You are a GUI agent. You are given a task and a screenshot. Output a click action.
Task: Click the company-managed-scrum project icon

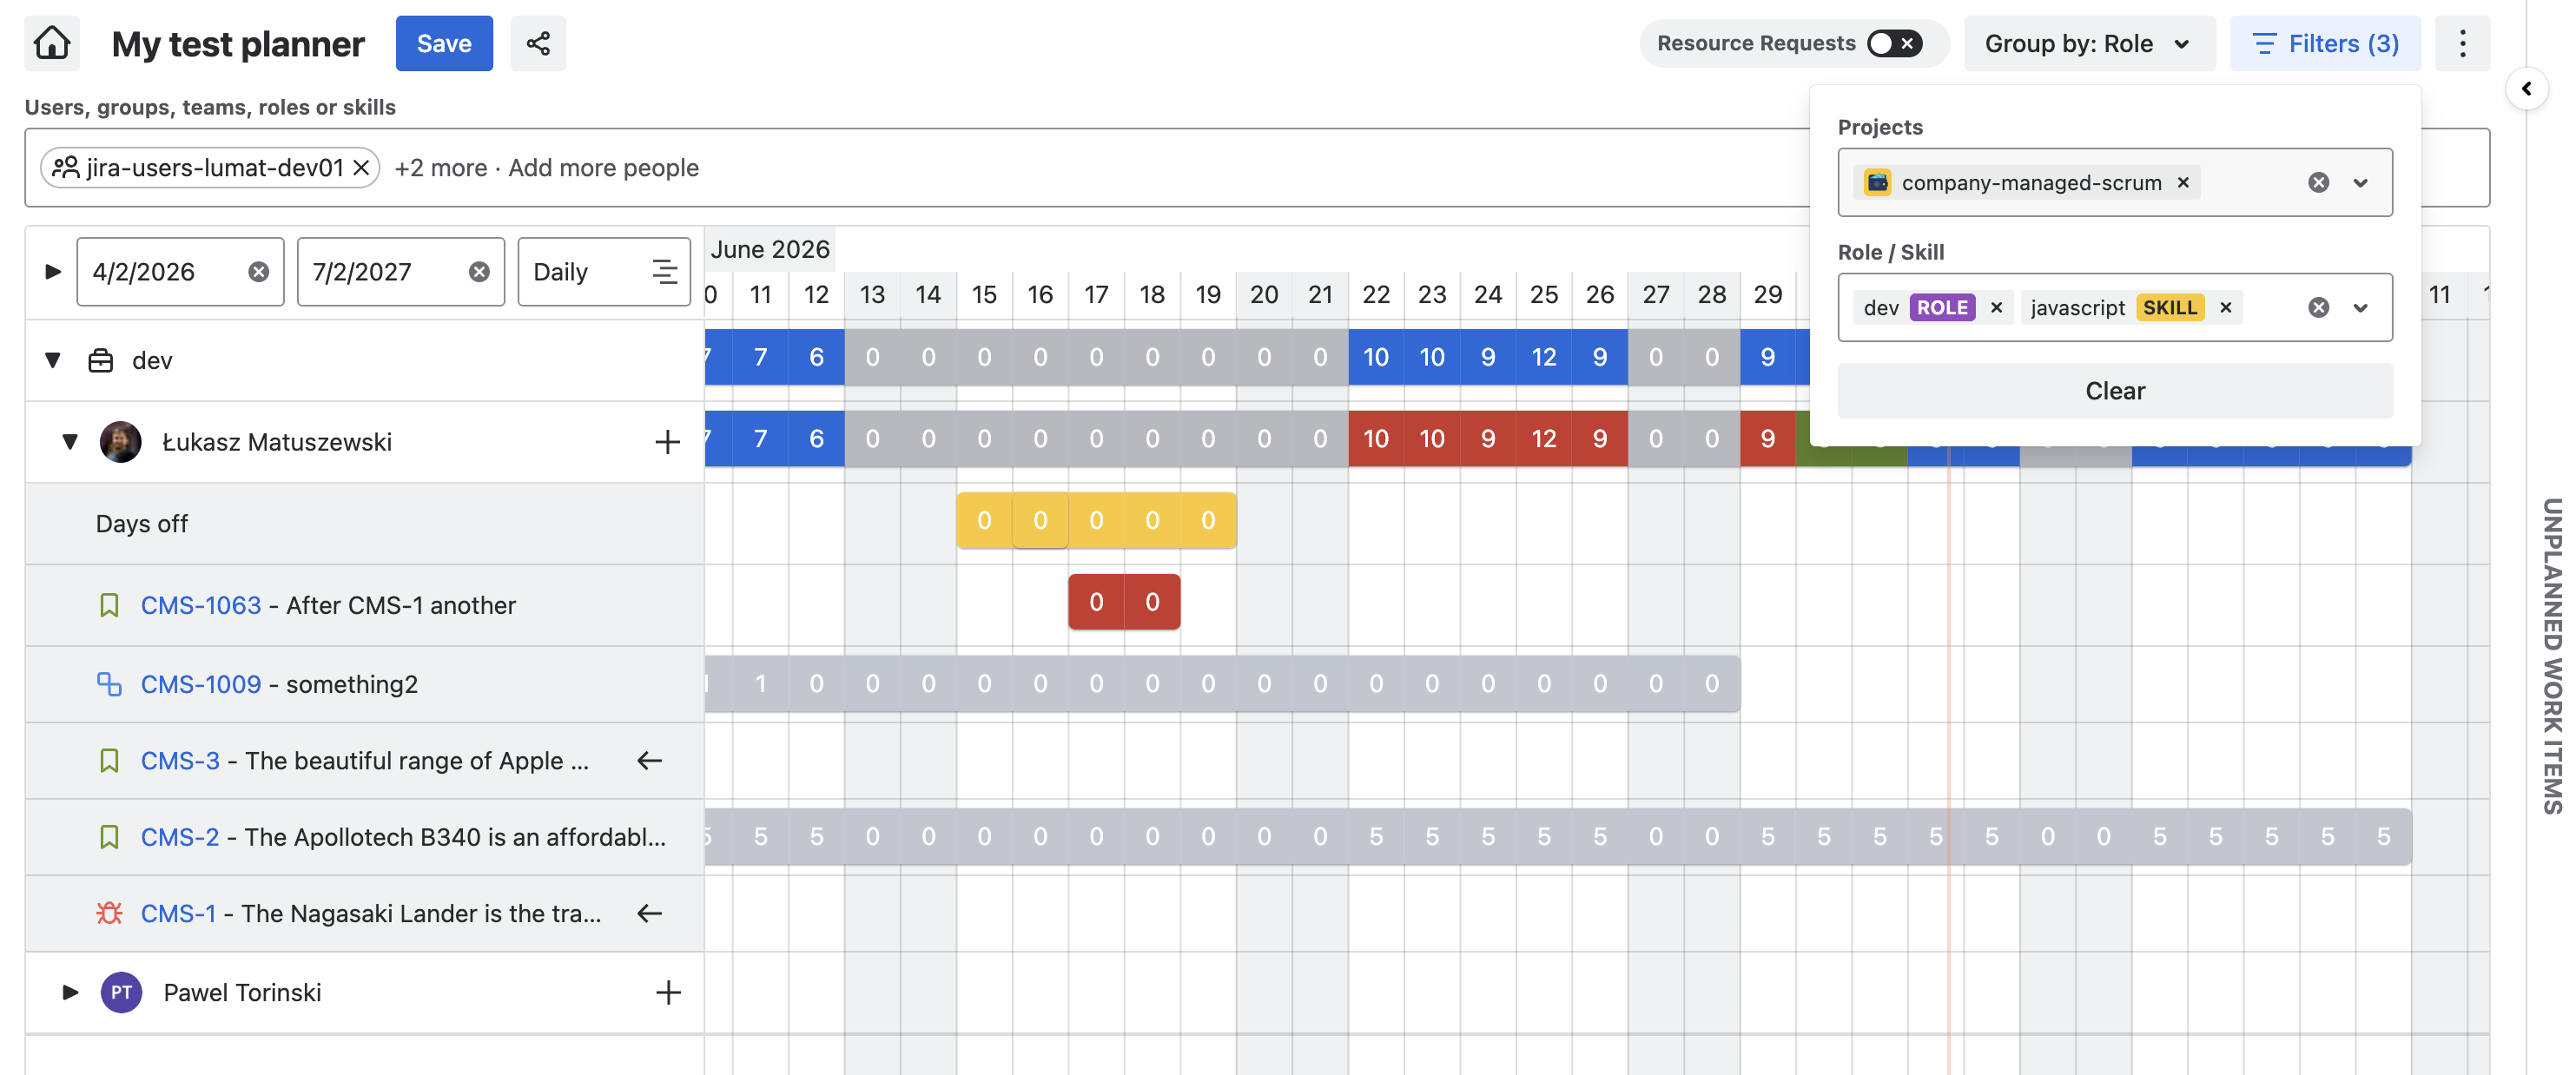[1877, 182]
